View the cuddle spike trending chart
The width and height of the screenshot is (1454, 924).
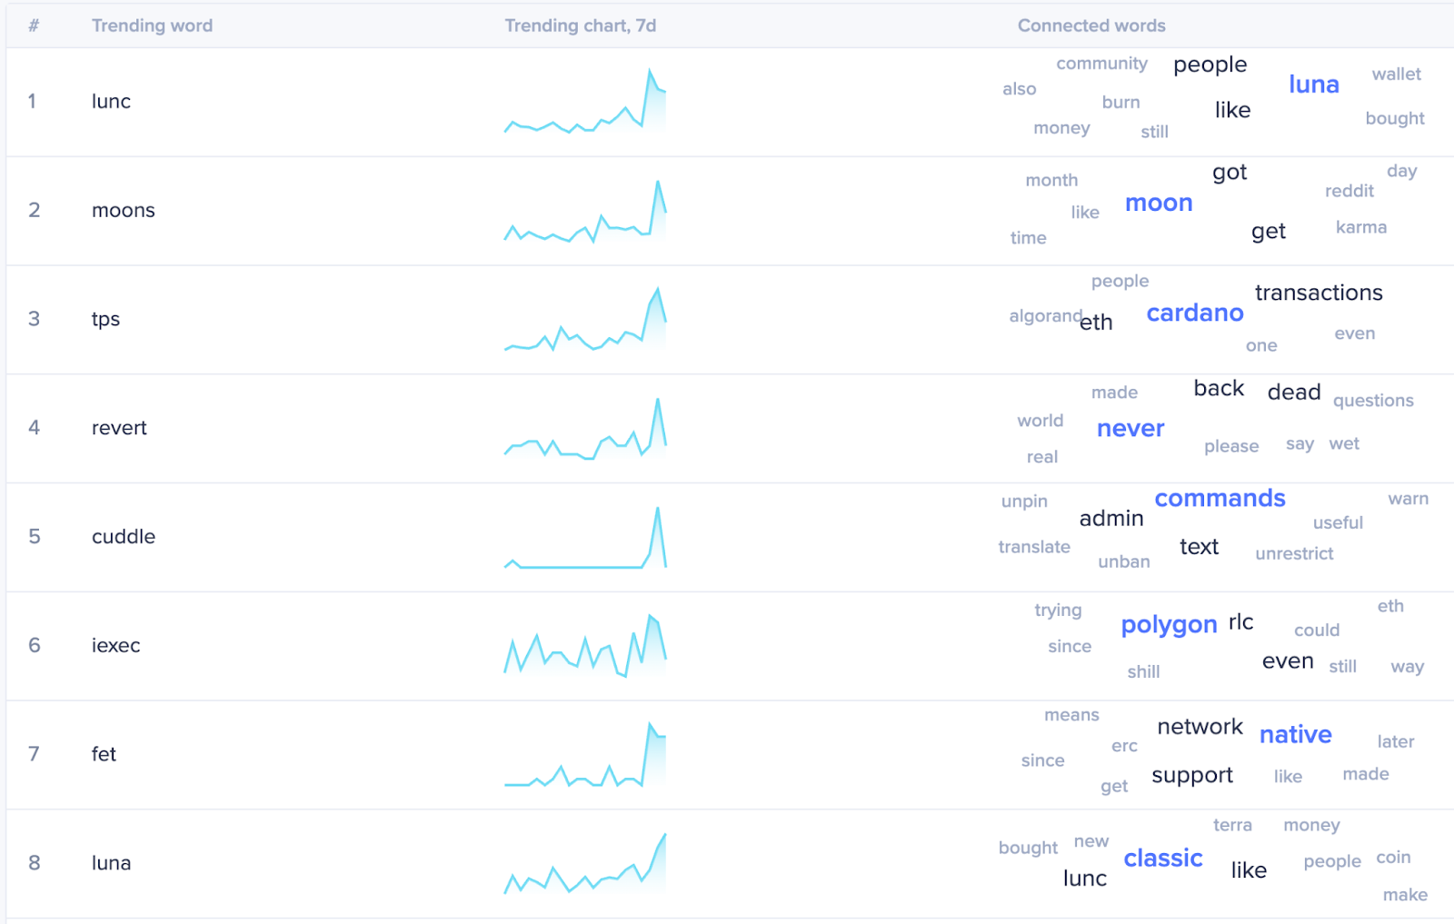585,537
